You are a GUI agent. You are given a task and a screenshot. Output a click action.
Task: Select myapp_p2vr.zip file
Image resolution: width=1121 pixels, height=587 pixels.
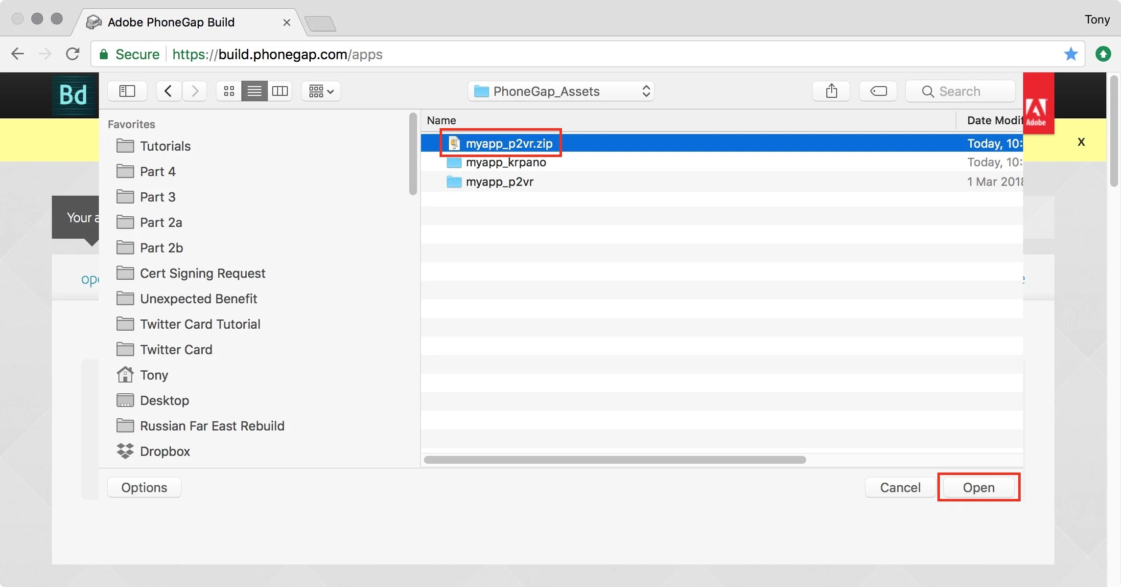[722, 143]
